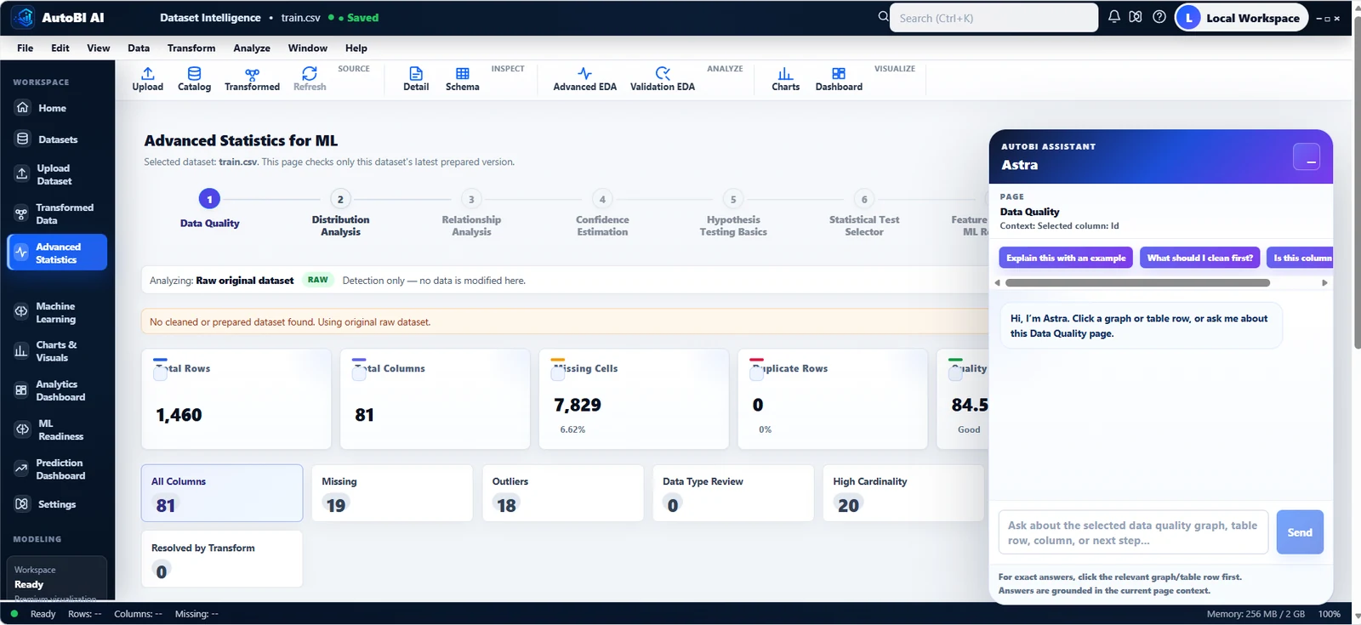
Task: Open Machine Learning in the sidebar
Action: coord(57,312)
